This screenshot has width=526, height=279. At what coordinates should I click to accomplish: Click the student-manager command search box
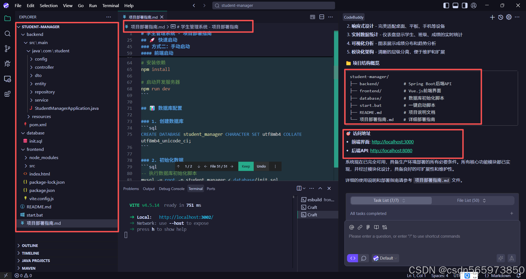[273, 5]
